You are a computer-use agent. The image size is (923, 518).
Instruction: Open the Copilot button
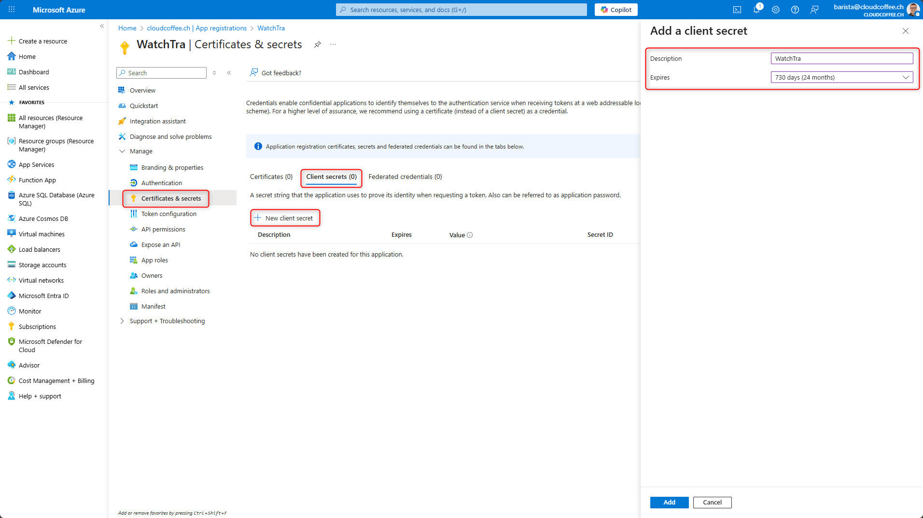coord(616,10)
